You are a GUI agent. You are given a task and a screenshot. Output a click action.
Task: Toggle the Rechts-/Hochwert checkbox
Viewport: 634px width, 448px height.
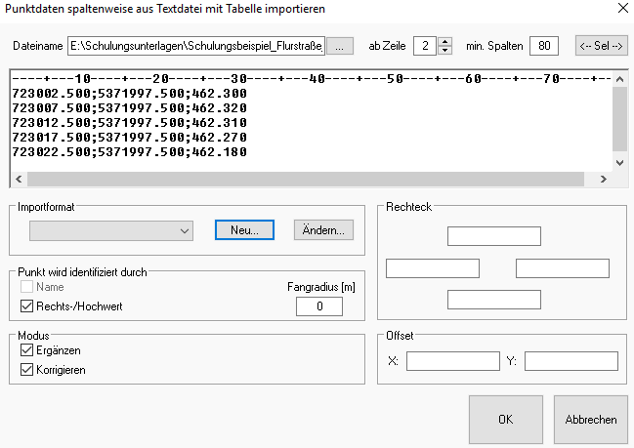click(26, 306)
